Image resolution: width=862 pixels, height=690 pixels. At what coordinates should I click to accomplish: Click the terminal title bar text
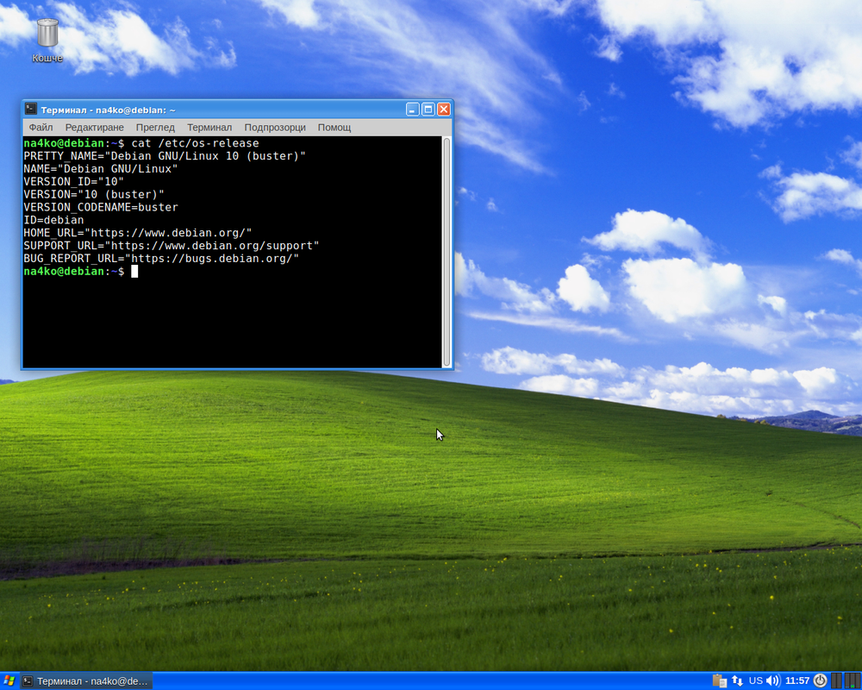tap(109, 110)
